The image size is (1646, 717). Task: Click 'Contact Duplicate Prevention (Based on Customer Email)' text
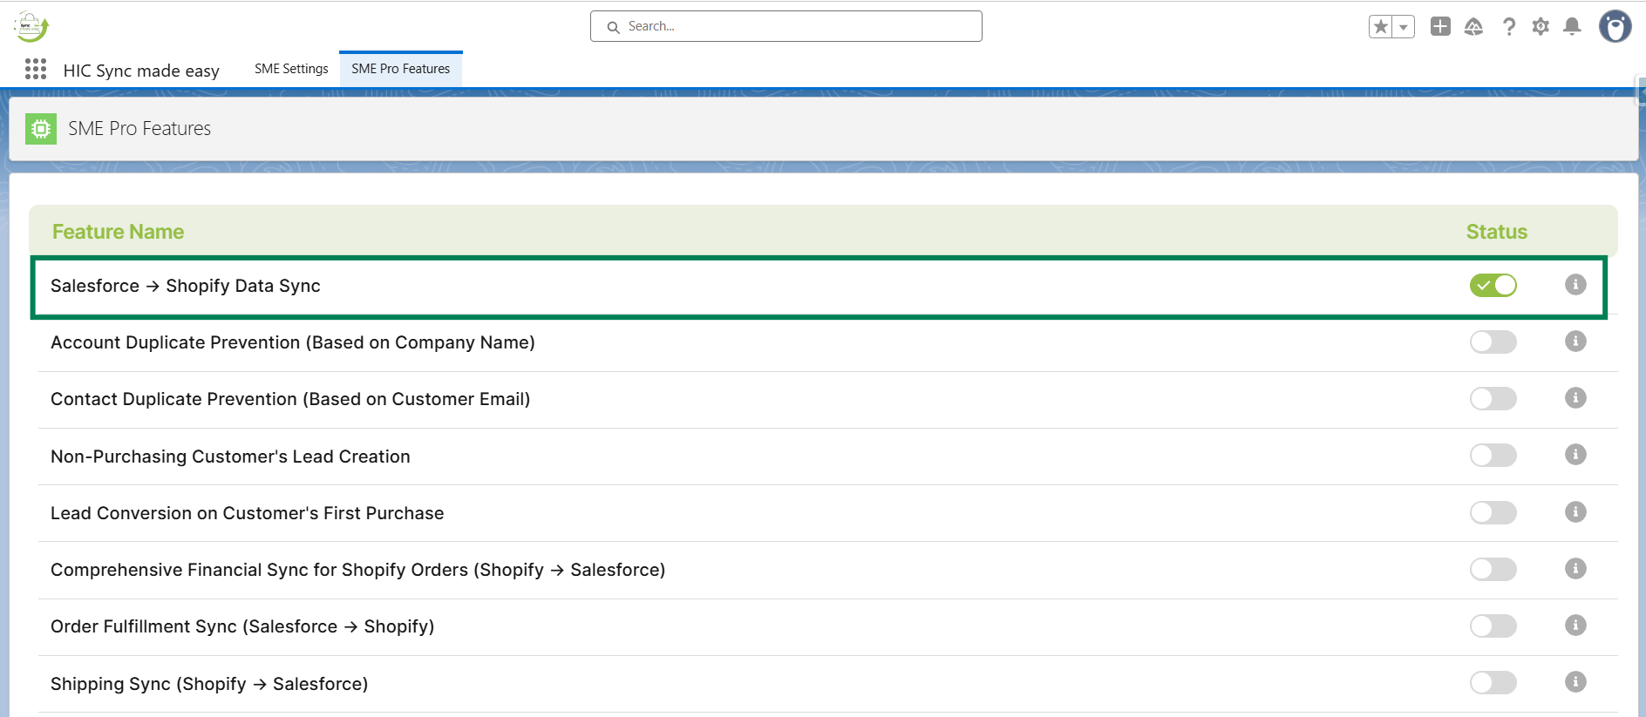click(290, 399)
